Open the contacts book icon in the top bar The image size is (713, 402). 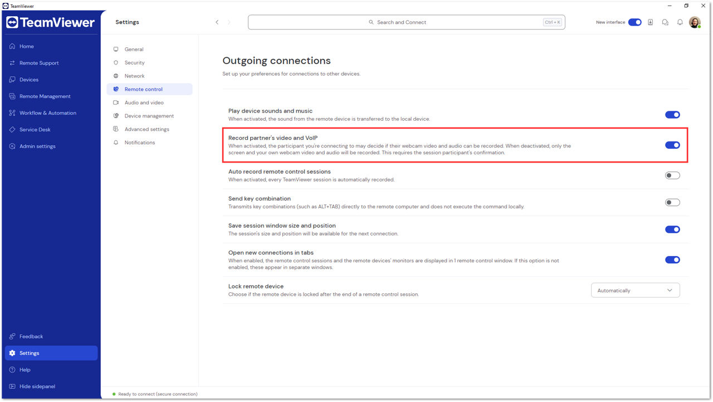coord(650,22)
